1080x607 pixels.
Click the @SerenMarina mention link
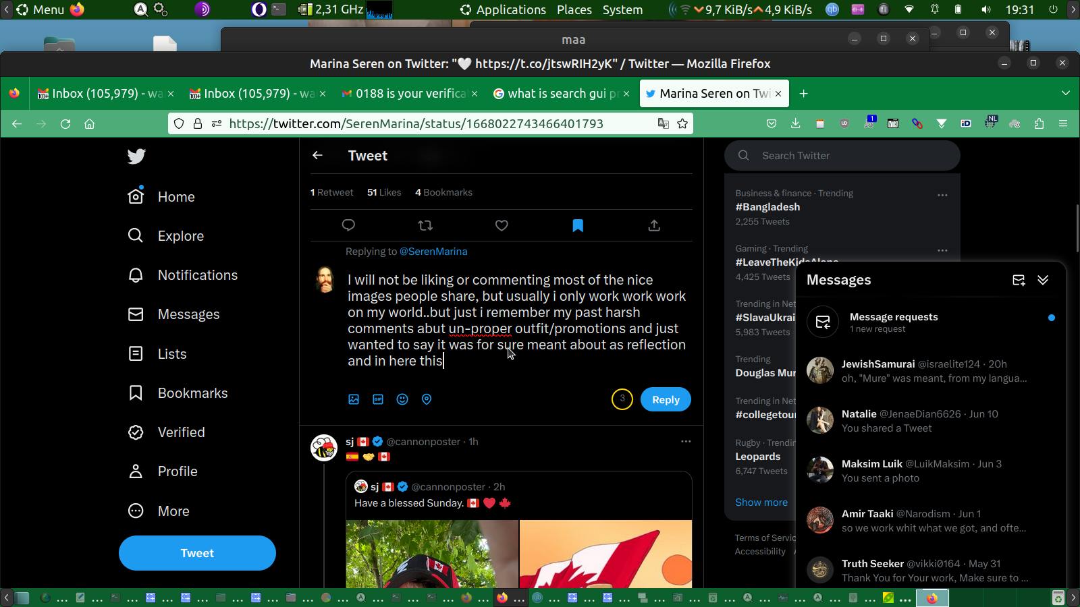click(433, 252)
